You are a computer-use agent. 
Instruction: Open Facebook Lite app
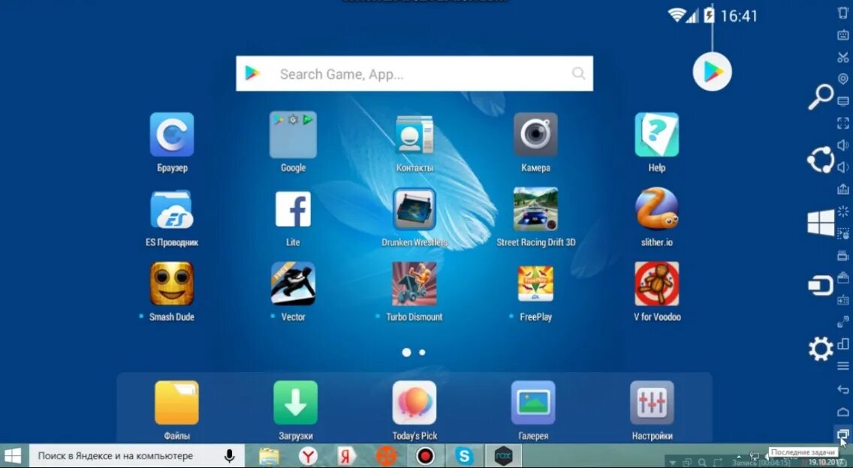coord(293,209)
